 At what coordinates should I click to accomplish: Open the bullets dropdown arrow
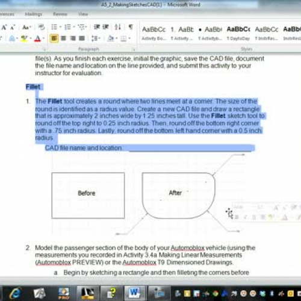coord(60,27)
